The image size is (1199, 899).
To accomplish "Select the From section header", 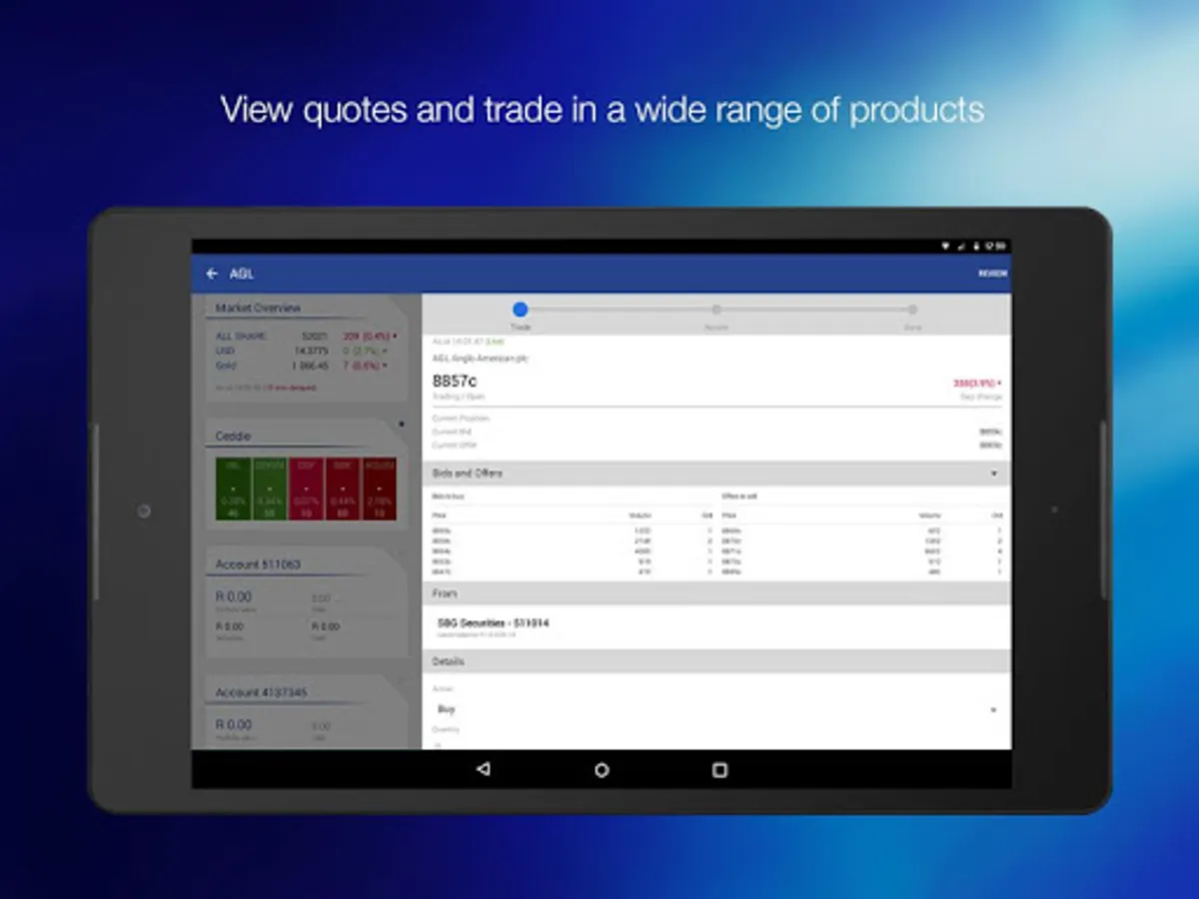I will coord(716,593).
